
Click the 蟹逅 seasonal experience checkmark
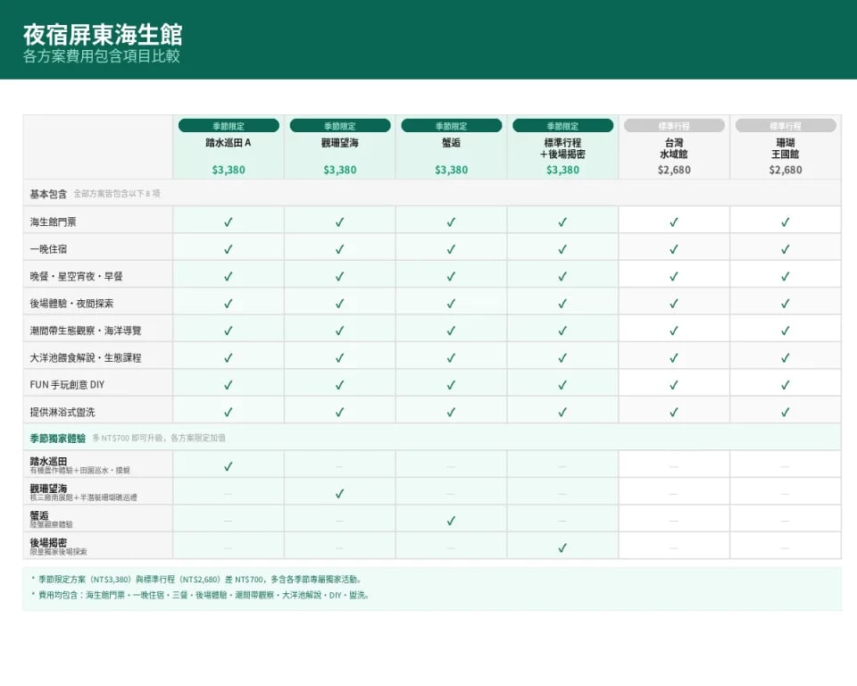451,521
